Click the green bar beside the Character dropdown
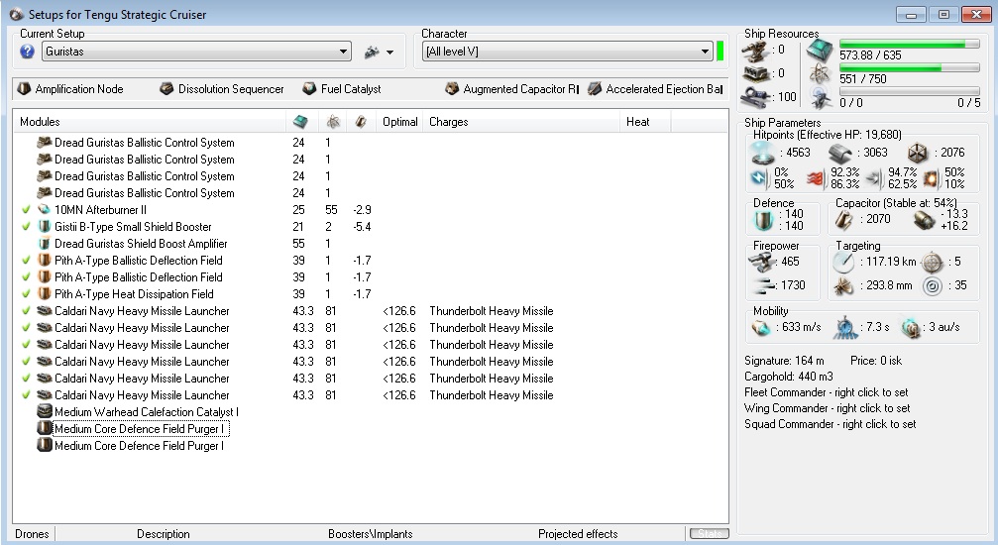Image resolution: width=998 pixels, height=545 pixels. (x=721, y=52)
